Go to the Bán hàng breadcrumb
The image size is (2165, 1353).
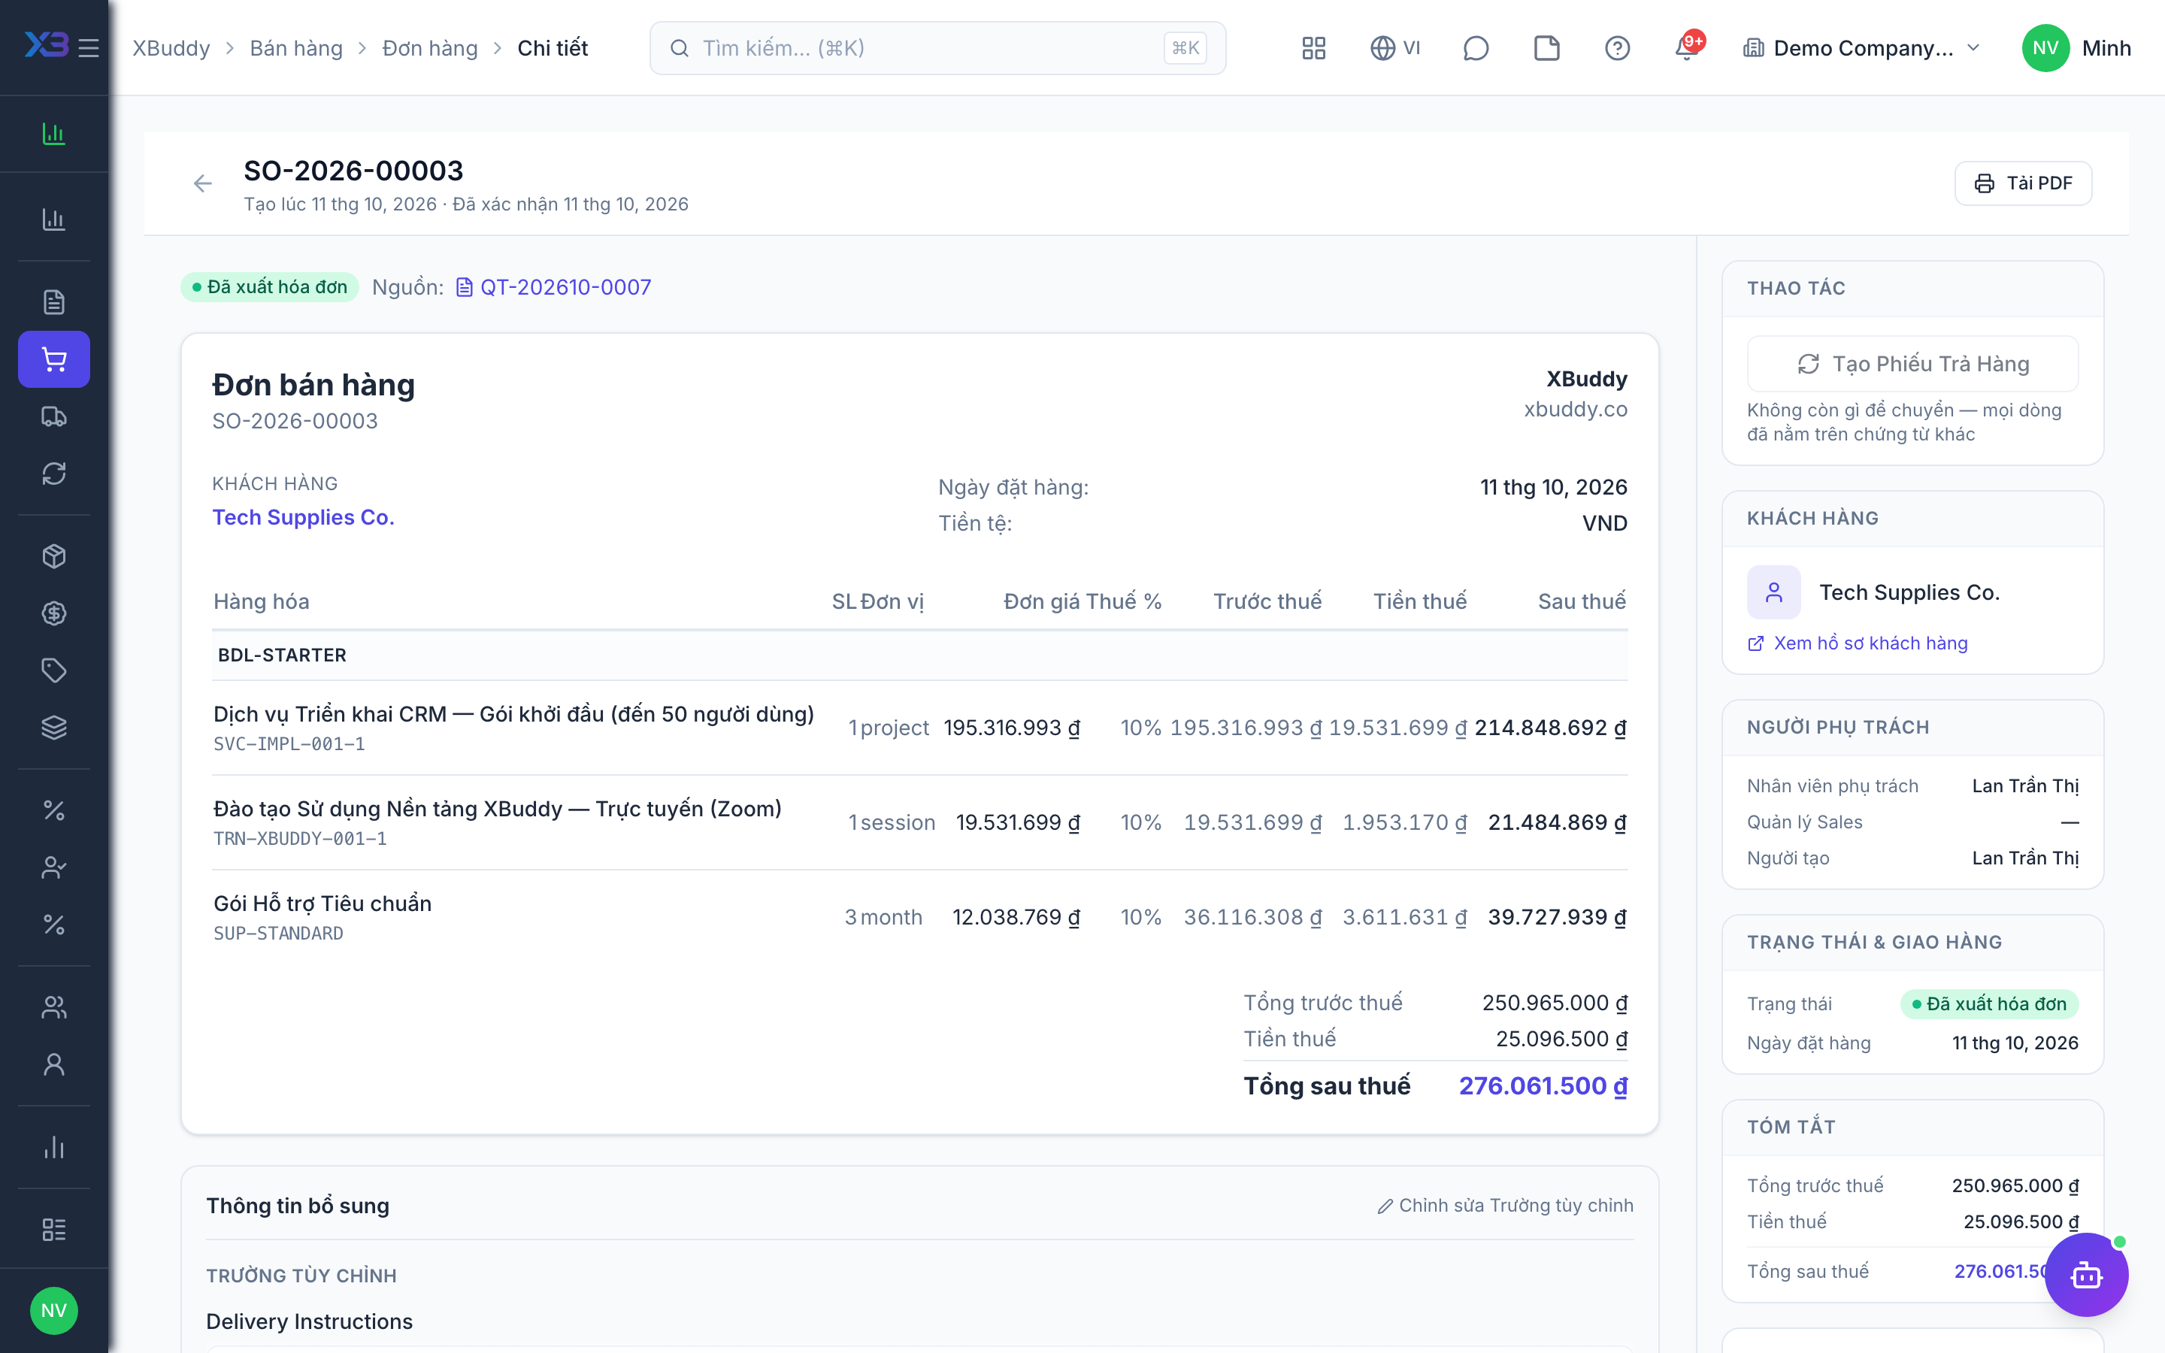click(x=296, y=47)
